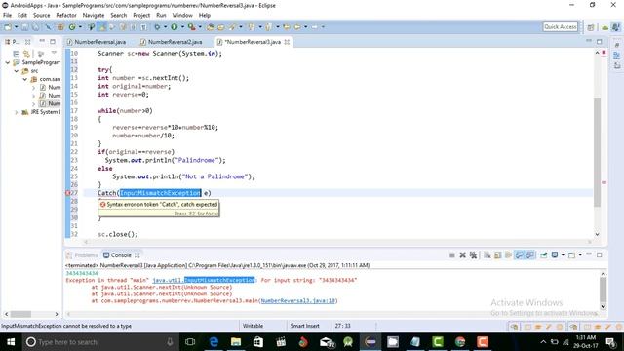624x351 pixels.
Task: Open the Refactor menu
Action: (x=66, y=16)
